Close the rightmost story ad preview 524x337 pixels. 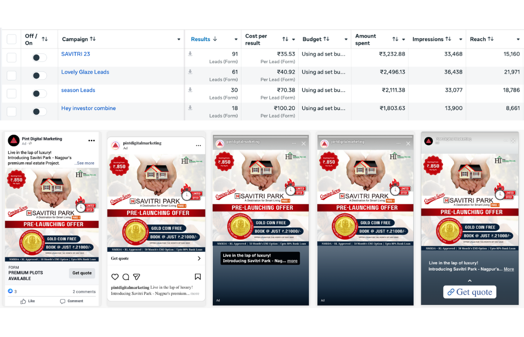point(513,140)
